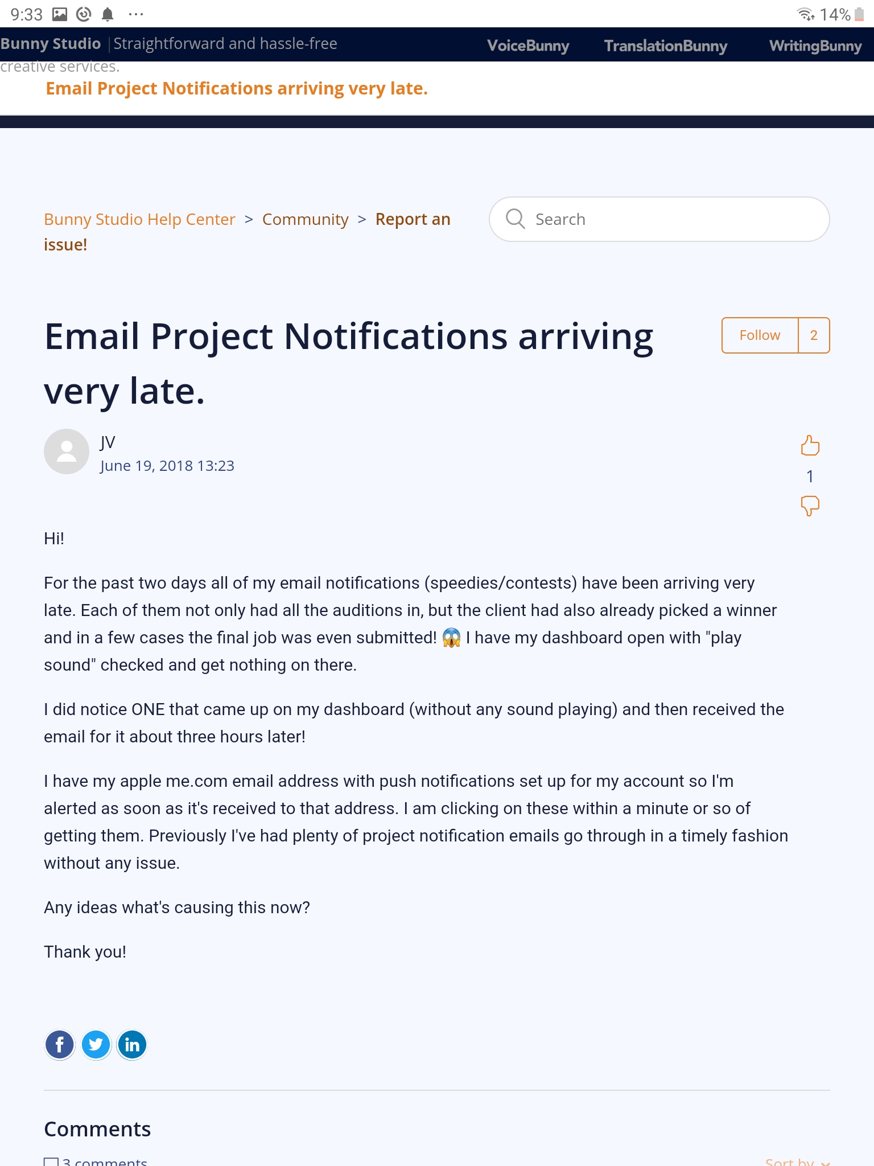The height and width of the screenshot is (1166, 874).
Task: Downvote the post with thumbs down
Action: click(810, 506)
